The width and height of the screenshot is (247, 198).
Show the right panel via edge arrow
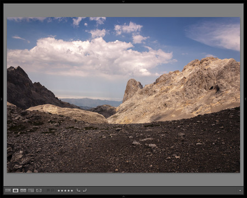pyautogui.click(x=245, y=99)
